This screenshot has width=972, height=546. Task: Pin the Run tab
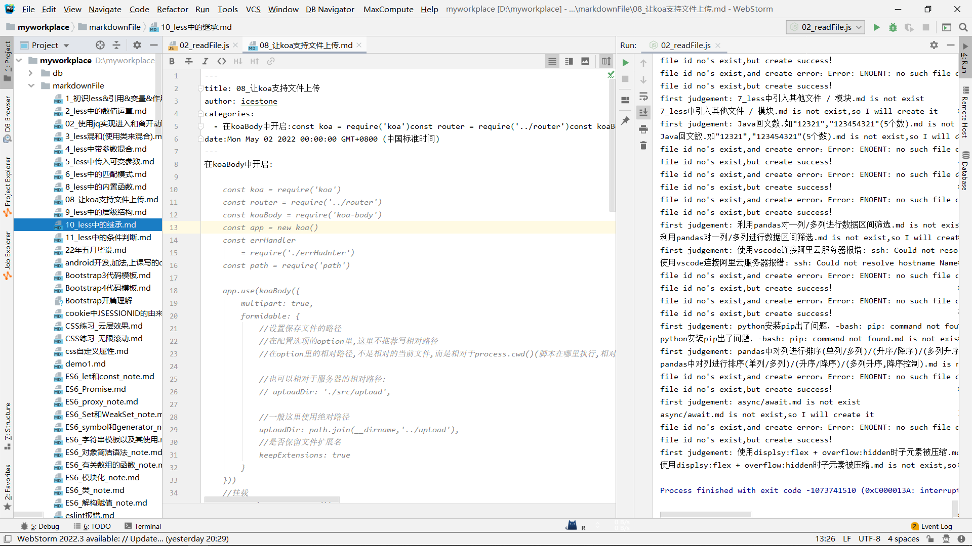pyautogui.click(x=626, y=121)
